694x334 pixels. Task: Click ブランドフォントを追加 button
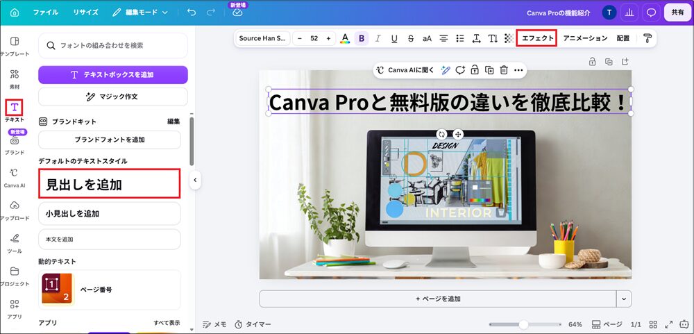point(110,140)
